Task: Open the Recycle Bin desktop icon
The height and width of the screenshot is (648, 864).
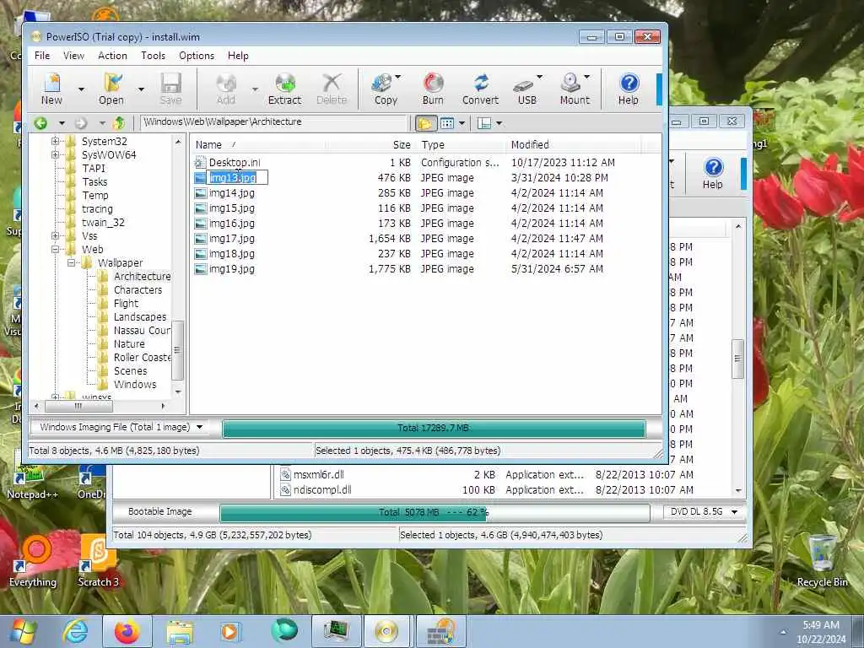Action: (x=822, y=561)
